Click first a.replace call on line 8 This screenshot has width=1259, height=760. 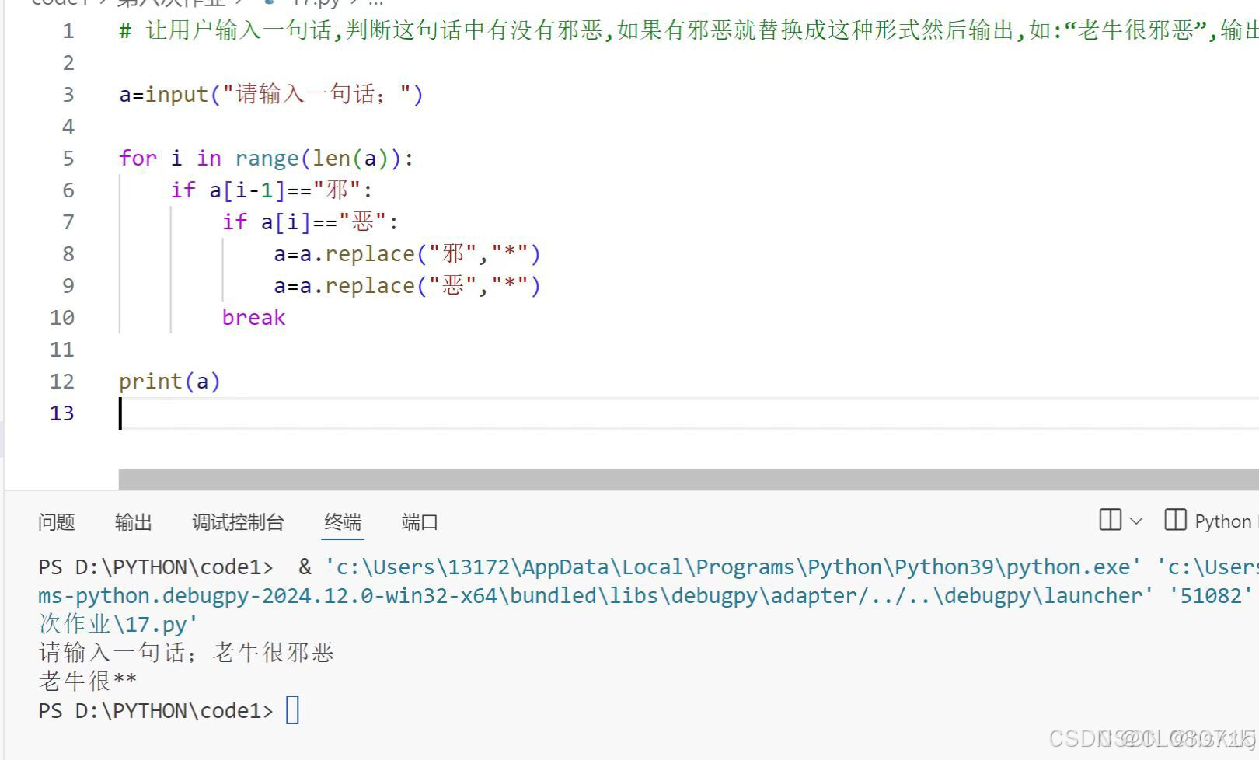(x=406, y=254)
